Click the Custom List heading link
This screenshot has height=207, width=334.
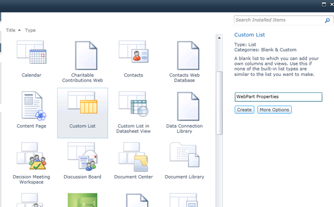click(x=249, y=35)
